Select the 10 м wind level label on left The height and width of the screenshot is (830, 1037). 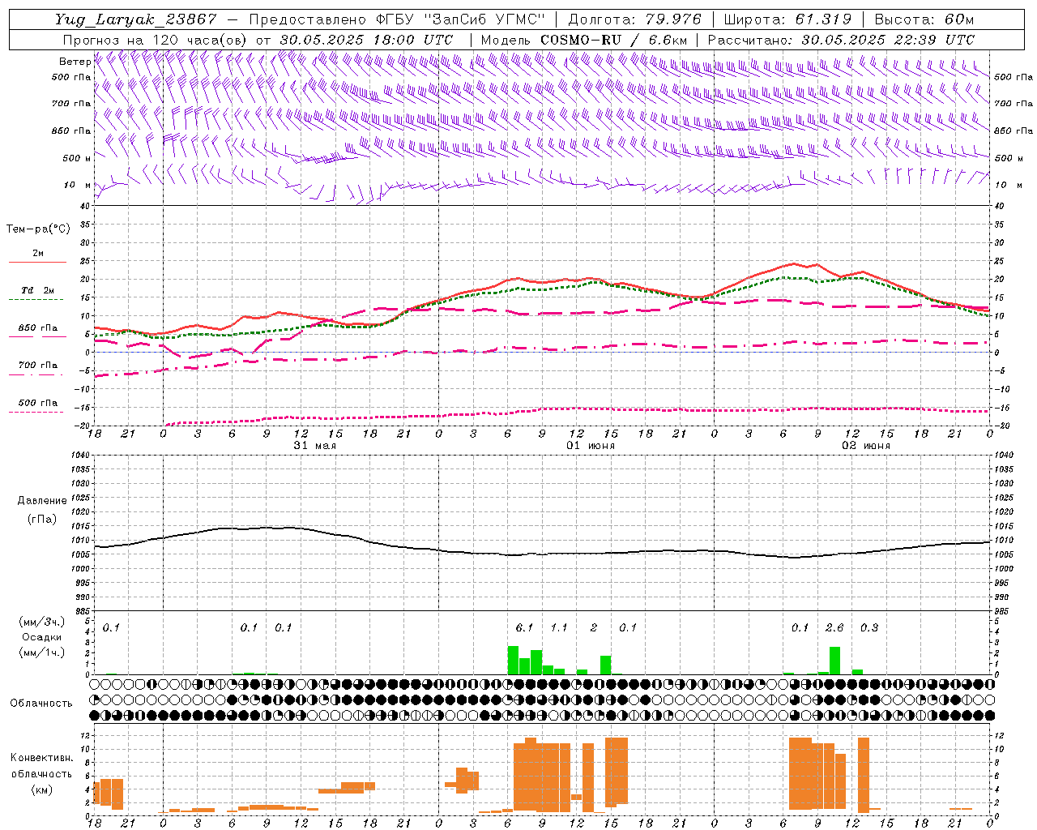[x=78, y=185]
